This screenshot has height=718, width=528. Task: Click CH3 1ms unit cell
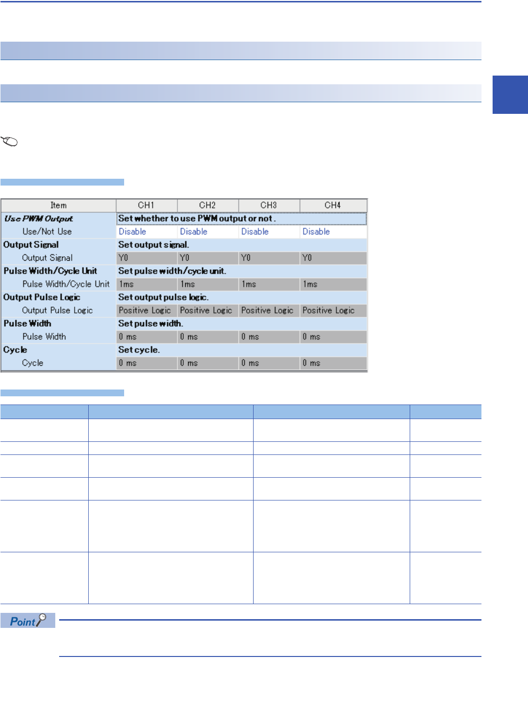tap(269, 284)
